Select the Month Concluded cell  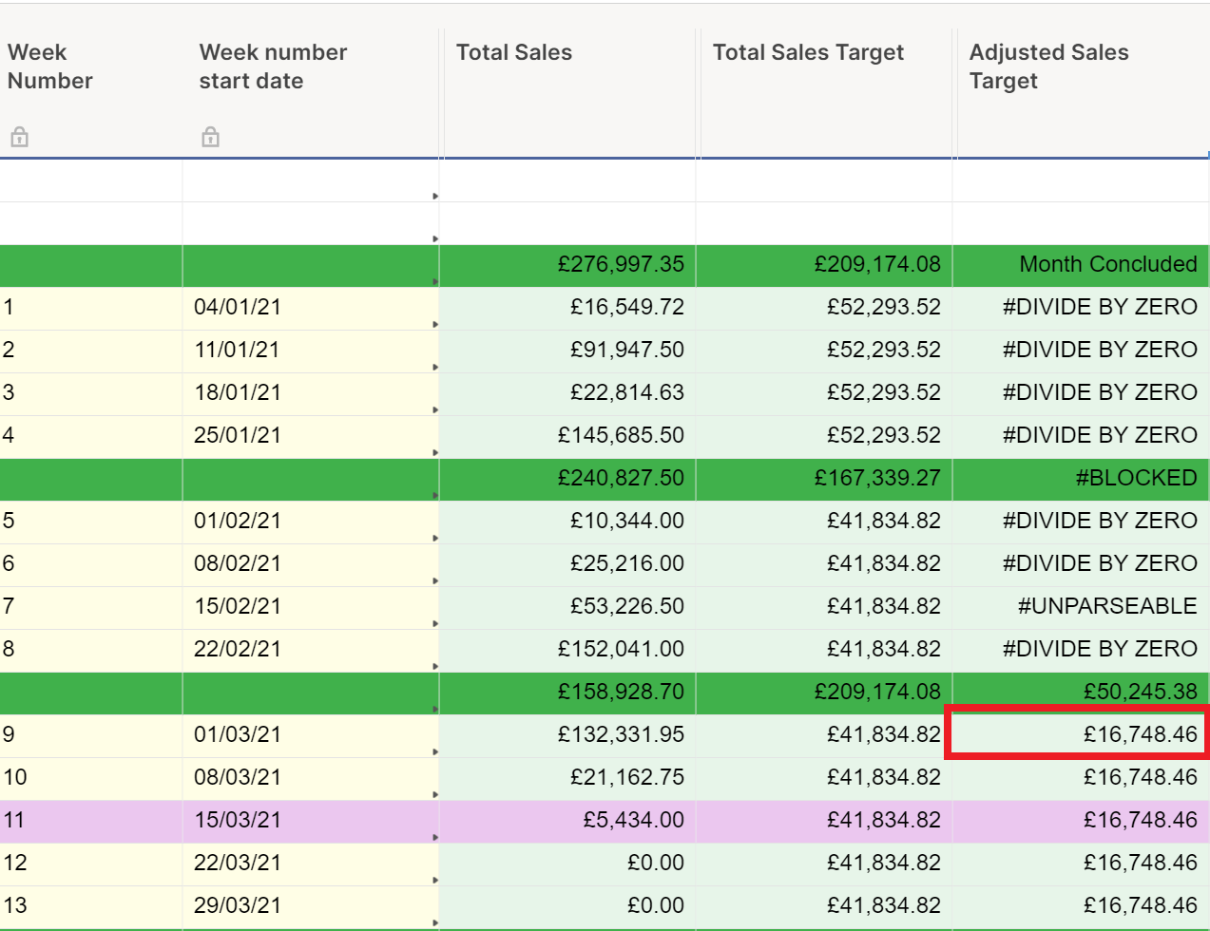click(x=1082, y=265)
